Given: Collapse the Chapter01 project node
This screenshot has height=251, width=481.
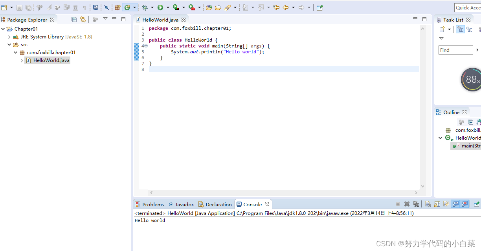Looking at the screenshot, I should click(3, 29).
